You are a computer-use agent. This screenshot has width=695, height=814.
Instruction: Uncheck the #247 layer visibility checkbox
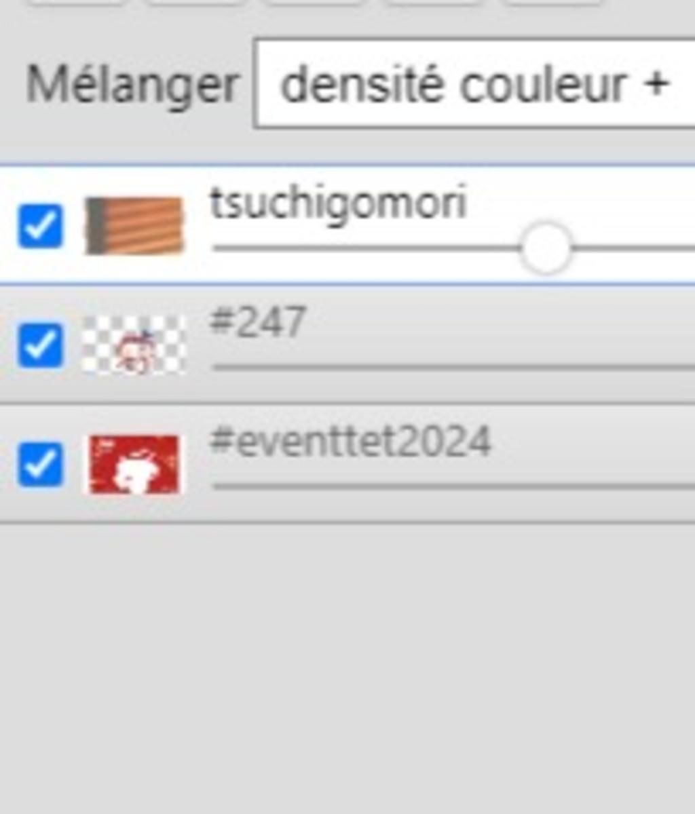coord(40,345)
